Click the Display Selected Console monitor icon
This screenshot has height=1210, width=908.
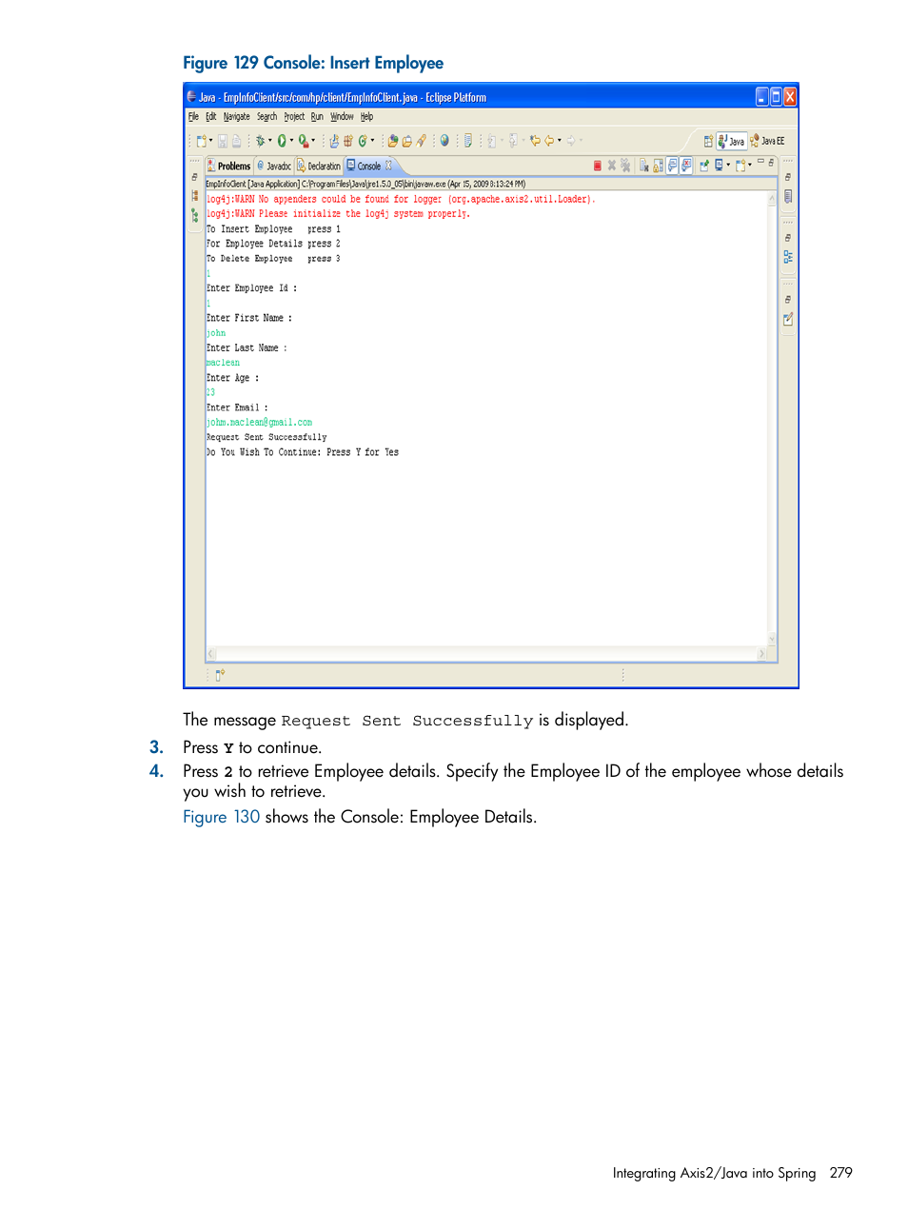[x=719, y=166]
